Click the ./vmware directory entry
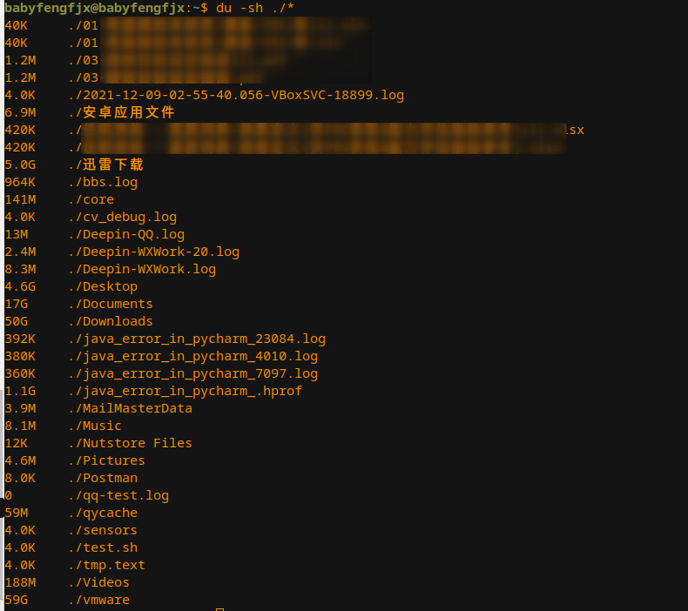The image size is (688, 611). tap(98, 600)
